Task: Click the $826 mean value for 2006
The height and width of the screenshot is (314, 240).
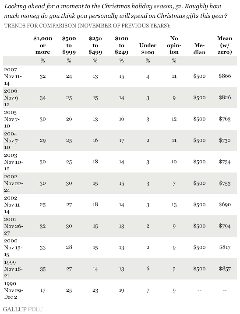Action: click(x=225, y=97)
